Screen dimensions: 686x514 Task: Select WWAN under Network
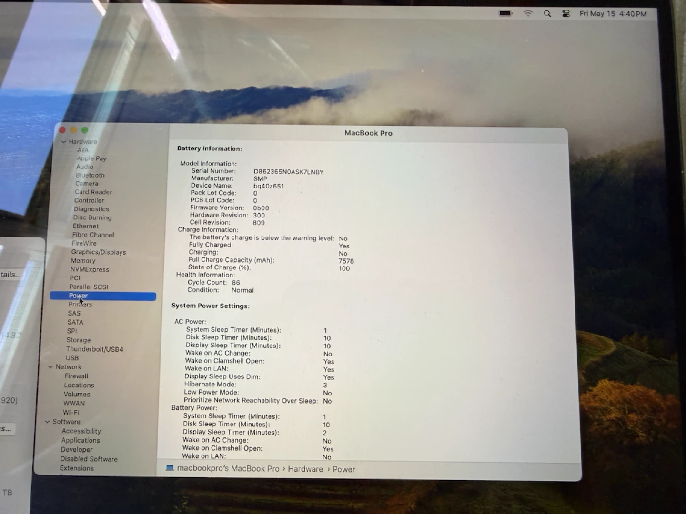click(x=74, y=403)
